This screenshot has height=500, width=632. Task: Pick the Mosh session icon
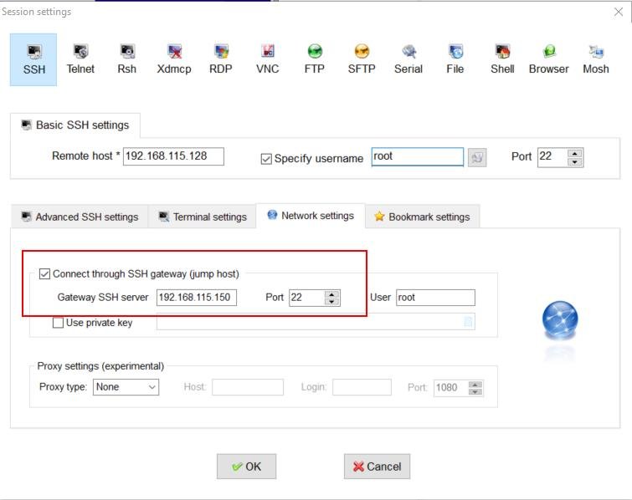(596, 59)
